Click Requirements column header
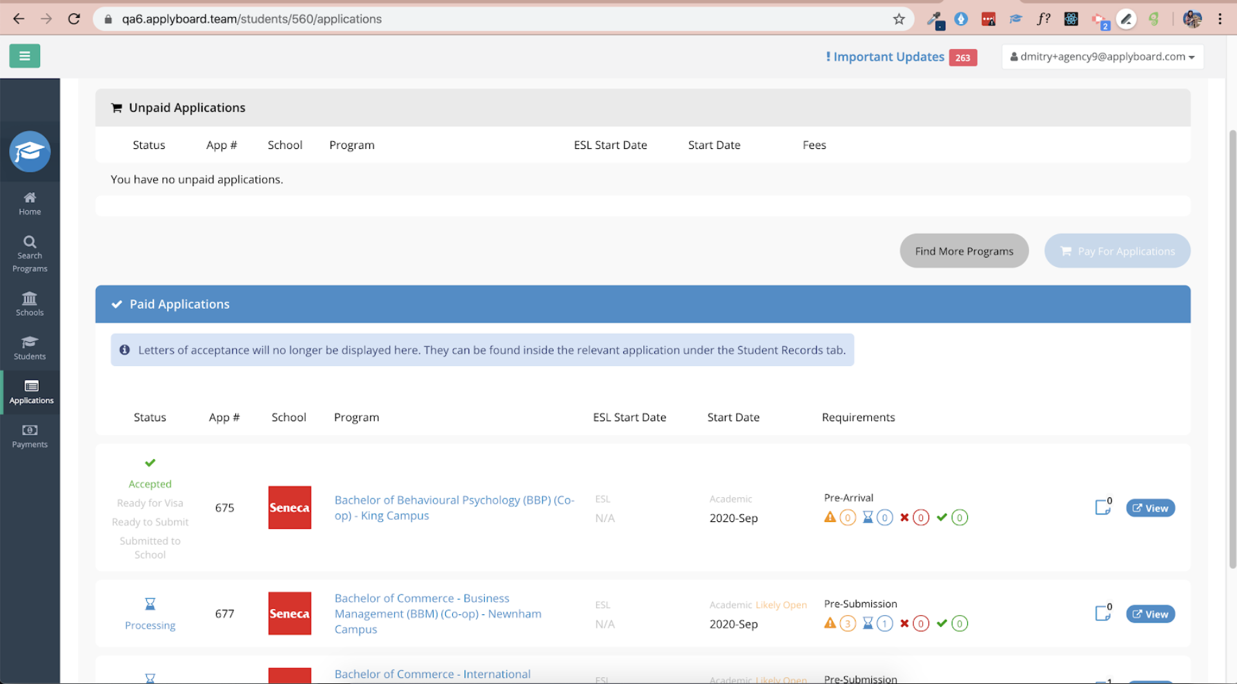The image size is (1237, 684). [858, 417]
